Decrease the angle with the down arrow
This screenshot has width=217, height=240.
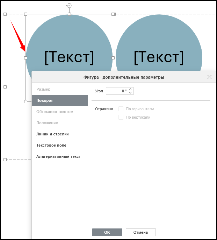[130, 93]
